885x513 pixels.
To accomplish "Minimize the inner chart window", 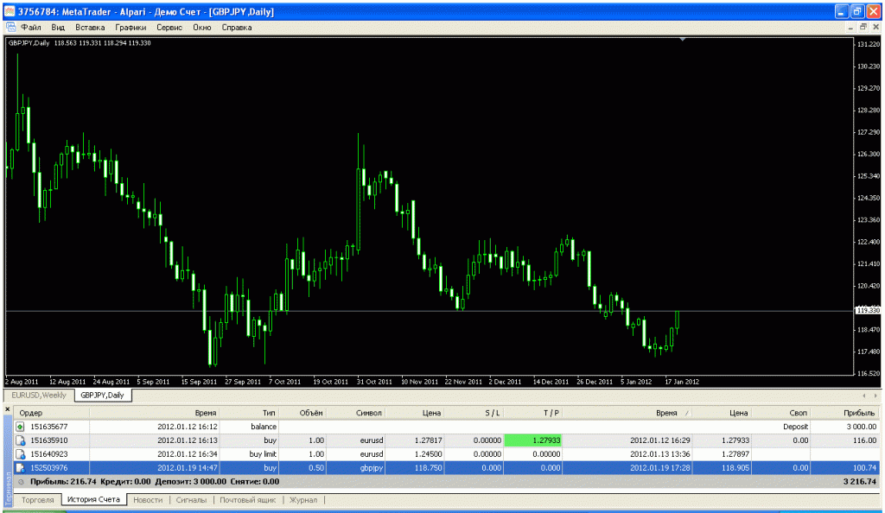I will click(x=849, y=28).
